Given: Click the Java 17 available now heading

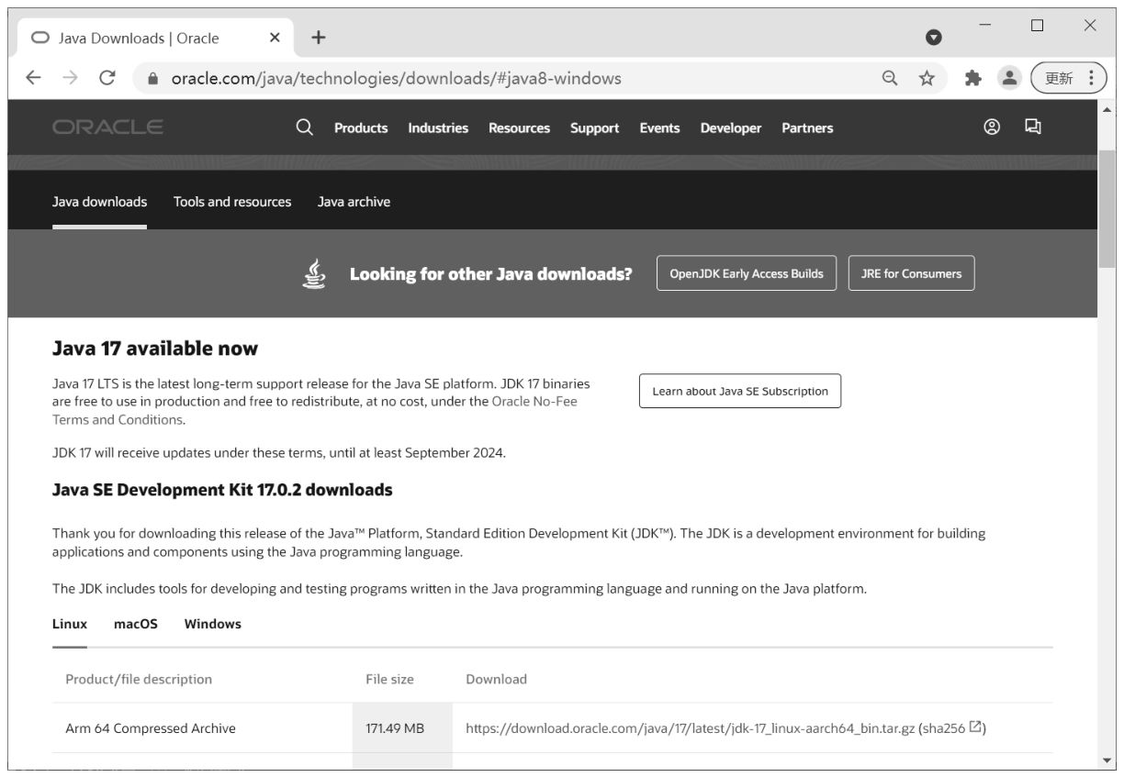Looking at the screenshot, I should [x=155, y=349].
